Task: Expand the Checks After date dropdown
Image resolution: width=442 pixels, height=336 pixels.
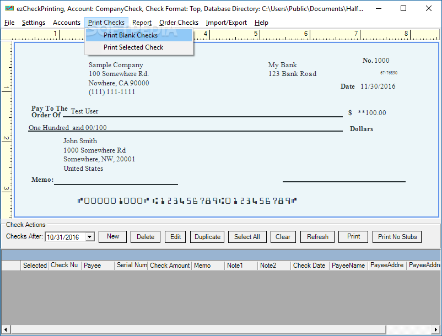Action: 90,237
